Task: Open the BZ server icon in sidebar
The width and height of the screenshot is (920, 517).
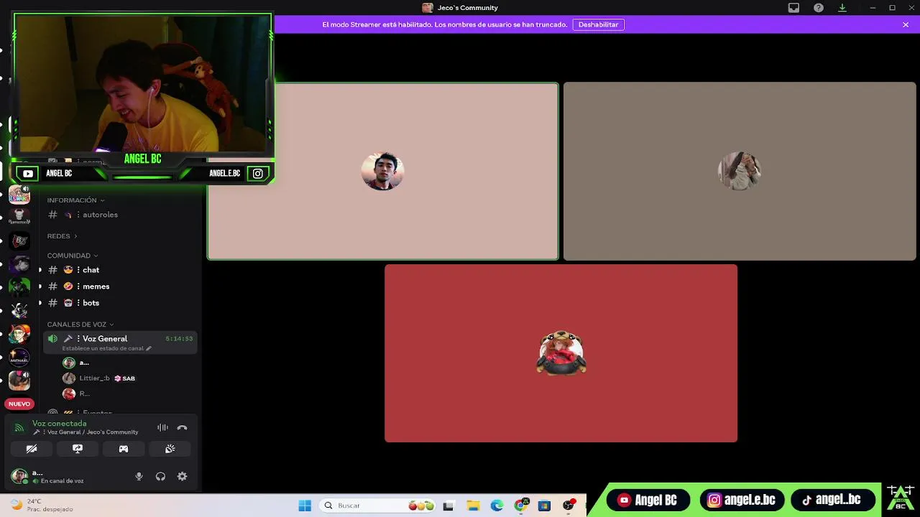Action: click(x=19, y=241)
